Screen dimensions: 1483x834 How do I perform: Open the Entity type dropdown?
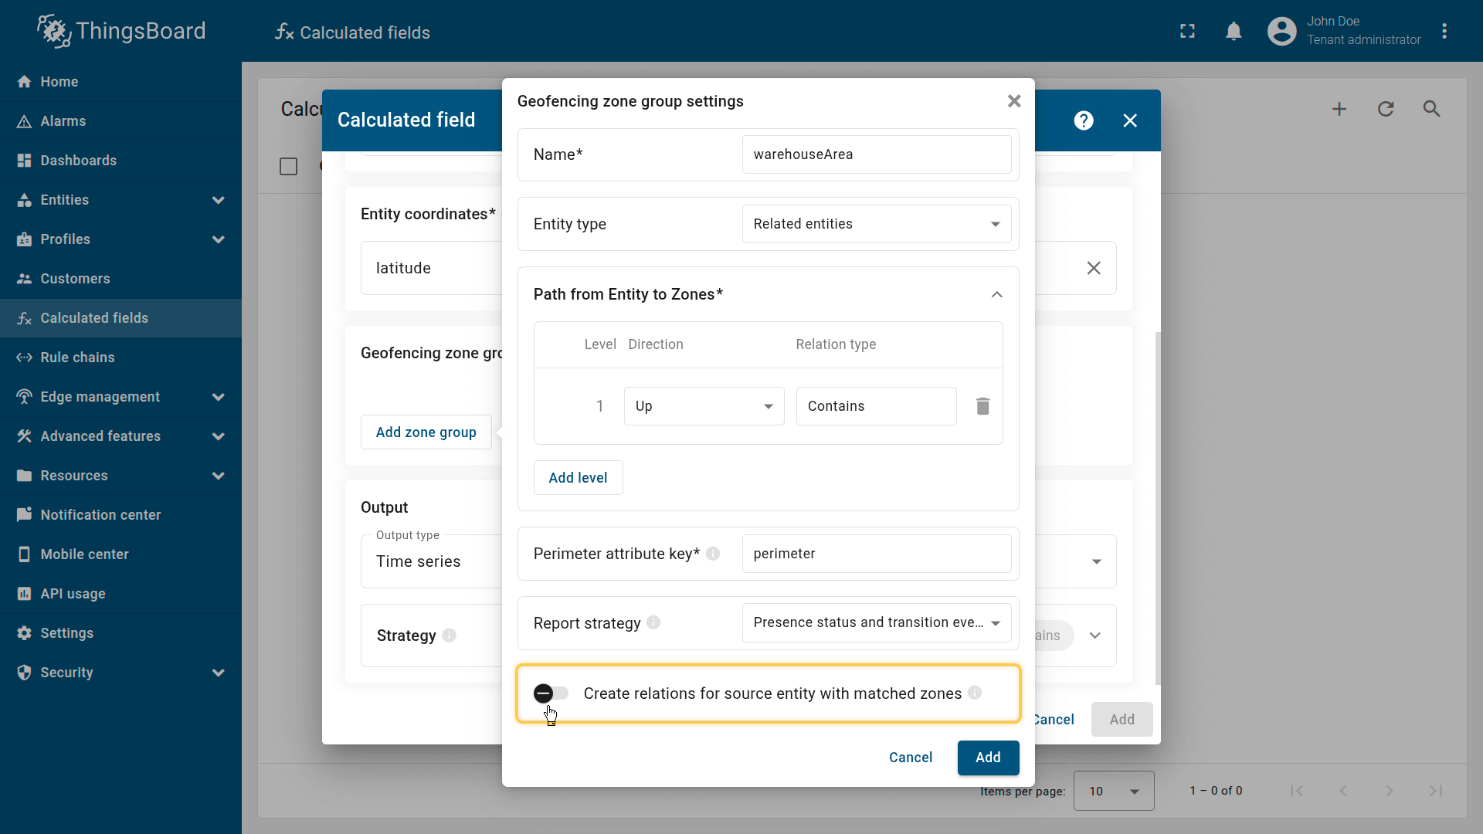tap(876, 224)
